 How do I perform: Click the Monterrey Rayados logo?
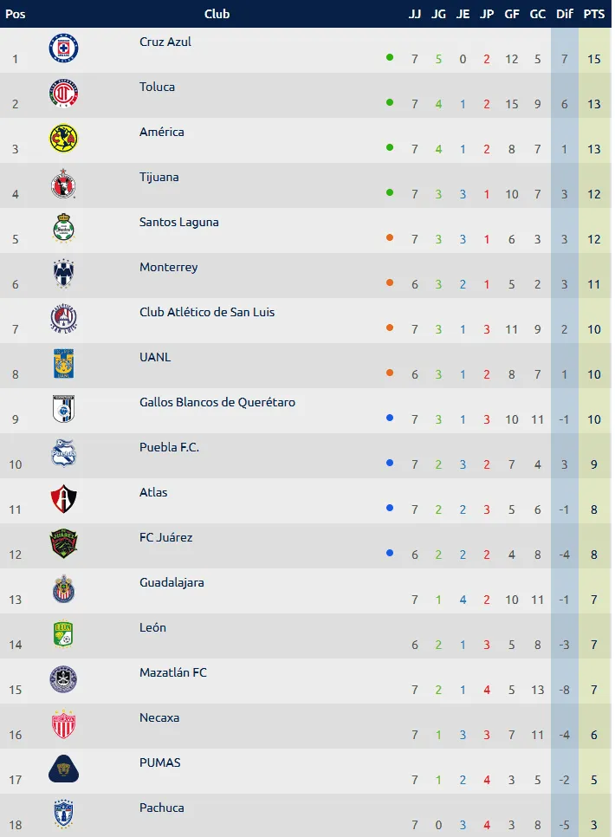[63, 274]
